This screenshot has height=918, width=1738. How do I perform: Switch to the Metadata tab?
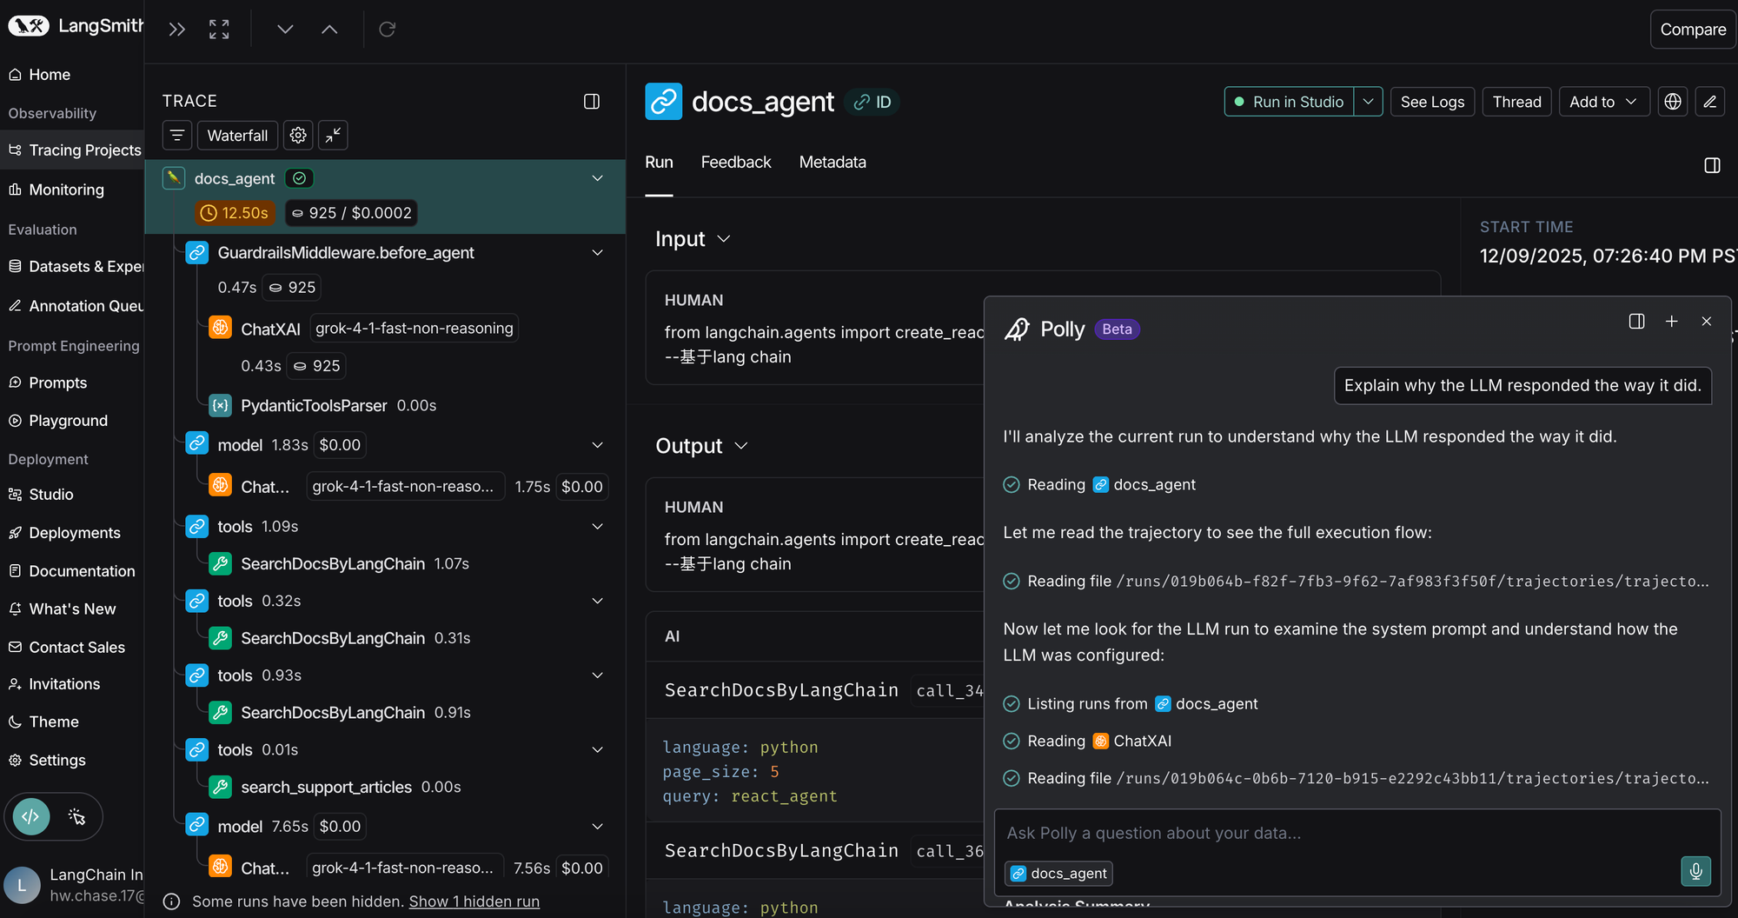tap(832, 163)
